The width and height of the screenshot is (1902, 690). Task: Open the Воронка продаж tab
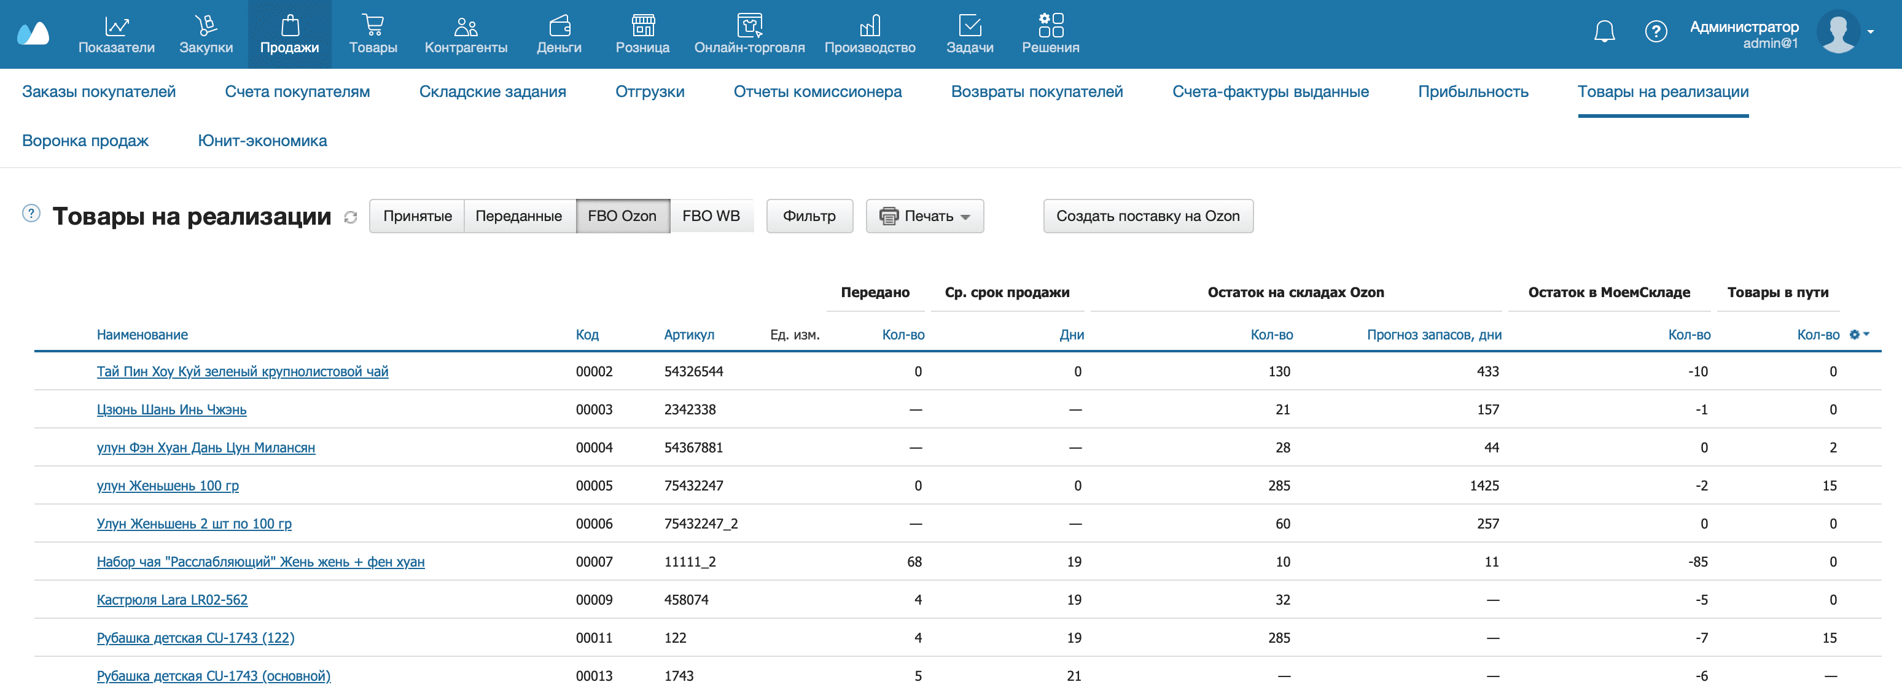point(85,140)
